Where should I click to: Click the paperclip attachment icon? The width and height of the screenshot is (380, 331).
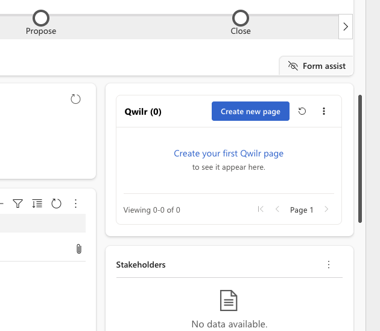(79, 249)
